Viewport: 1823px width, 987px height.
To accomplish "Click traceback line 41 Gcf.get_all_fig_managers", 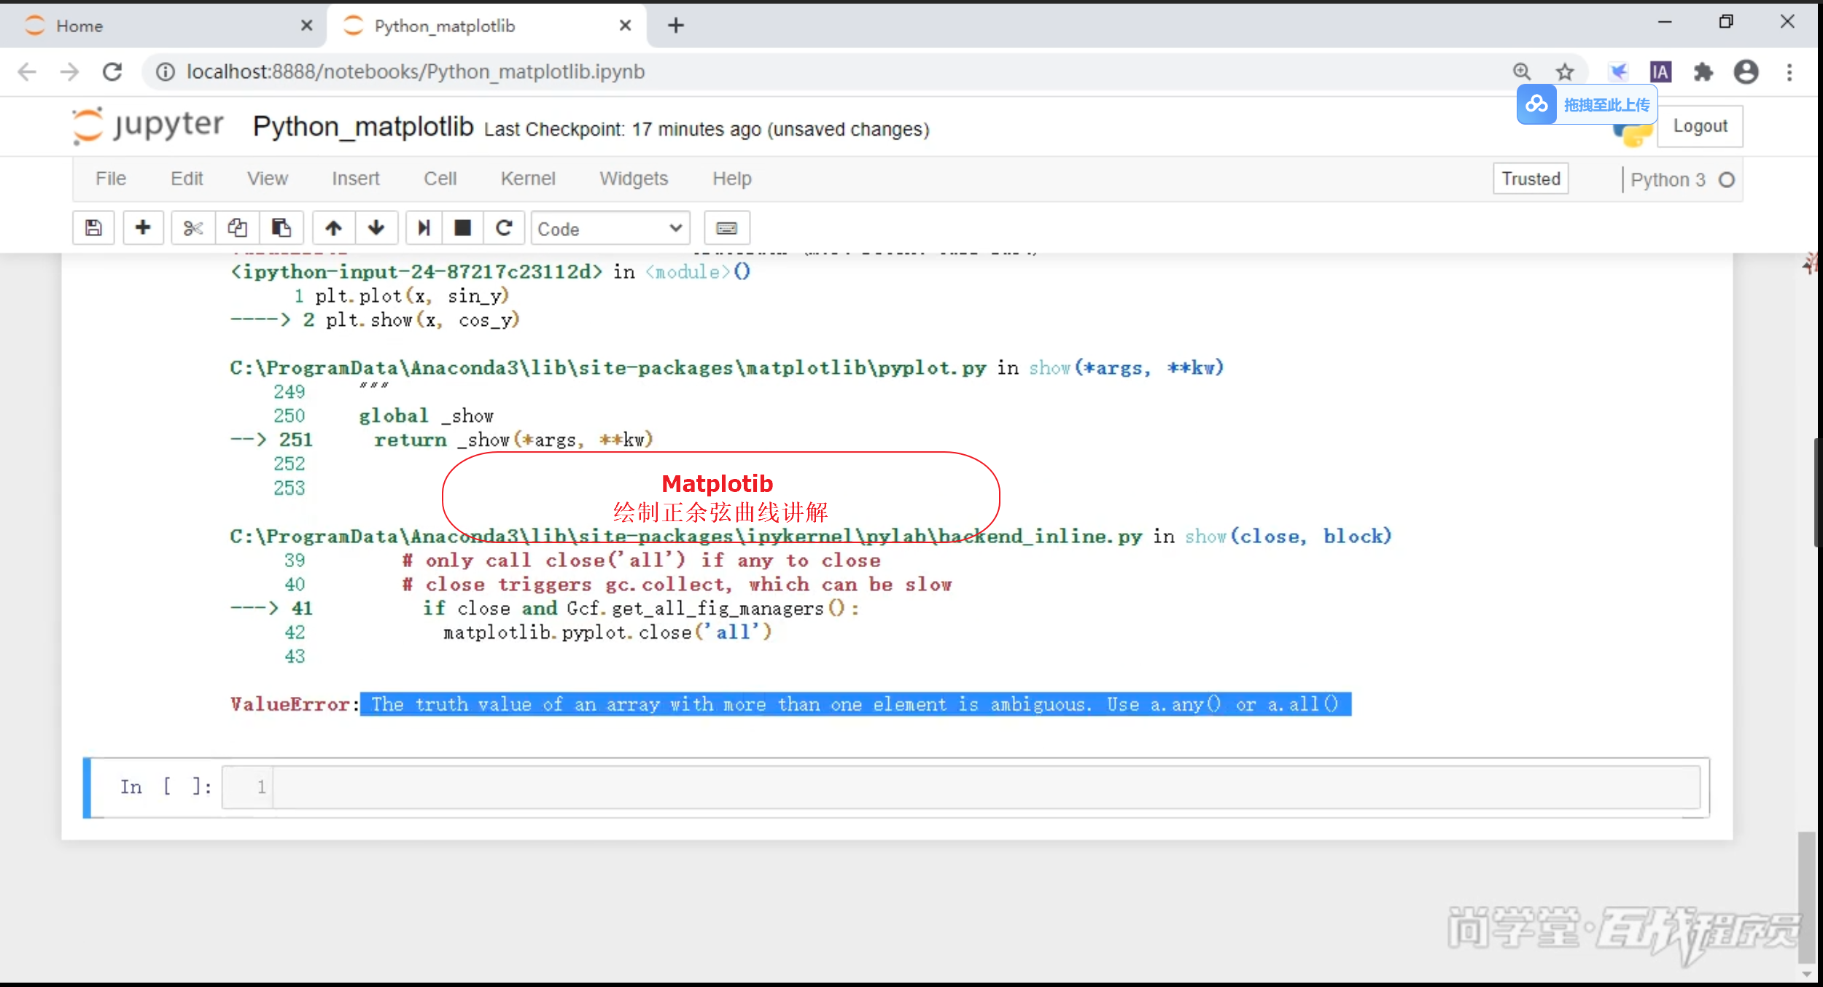I will point(641,609).
